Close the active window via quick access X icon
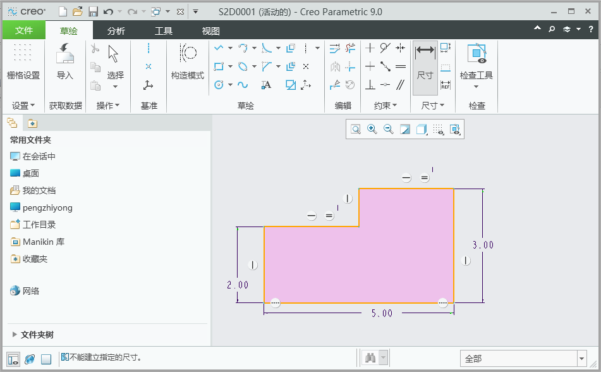Image resolution: width=601 pixels, height=372 pixels. click(x=180, y=12)
